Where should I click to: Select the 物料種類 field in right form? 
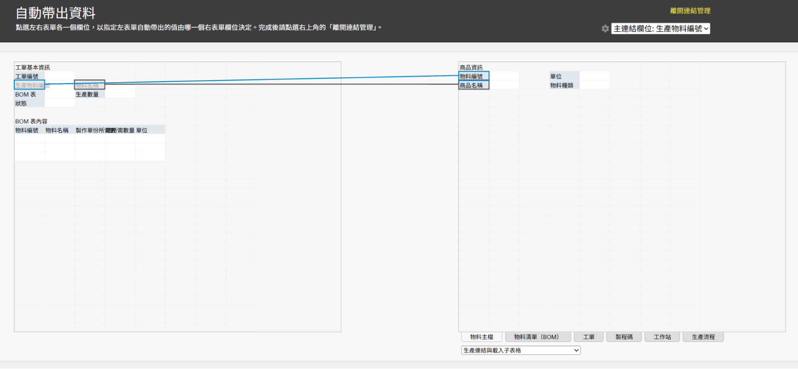pyautogui.click(x=562, y=85)
